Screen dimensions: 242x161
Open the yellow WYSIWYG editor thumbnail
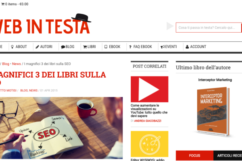click(x=149, y=144)
